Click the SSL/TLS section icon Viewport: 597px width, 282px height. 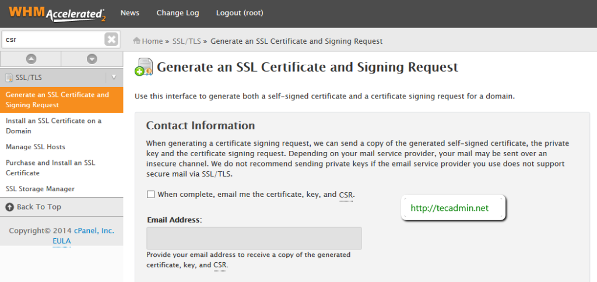(x=9, y=77)
